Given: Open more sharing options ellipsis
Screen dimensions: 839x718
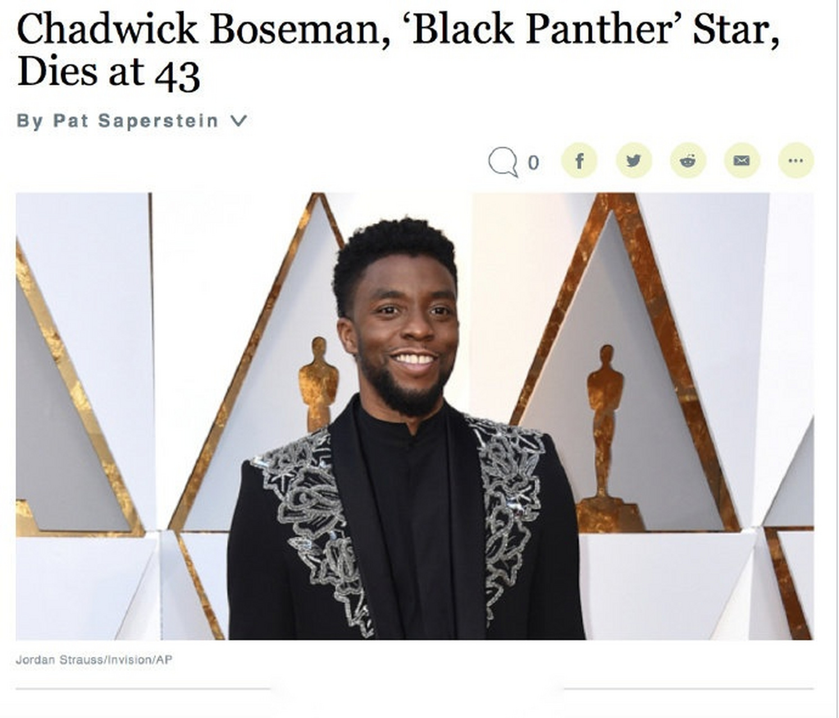Looking at the screenshot, I should coord(796,161).
